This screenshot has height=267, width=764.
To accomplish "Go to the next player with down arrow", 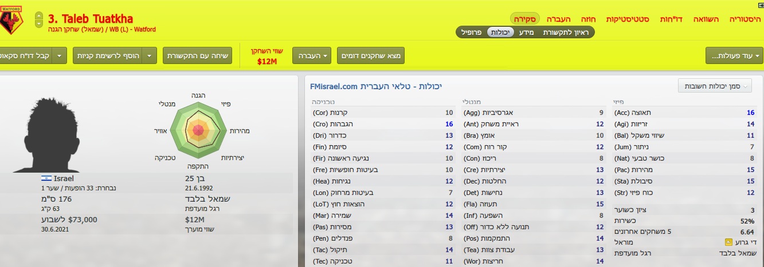I will [38, 24].
